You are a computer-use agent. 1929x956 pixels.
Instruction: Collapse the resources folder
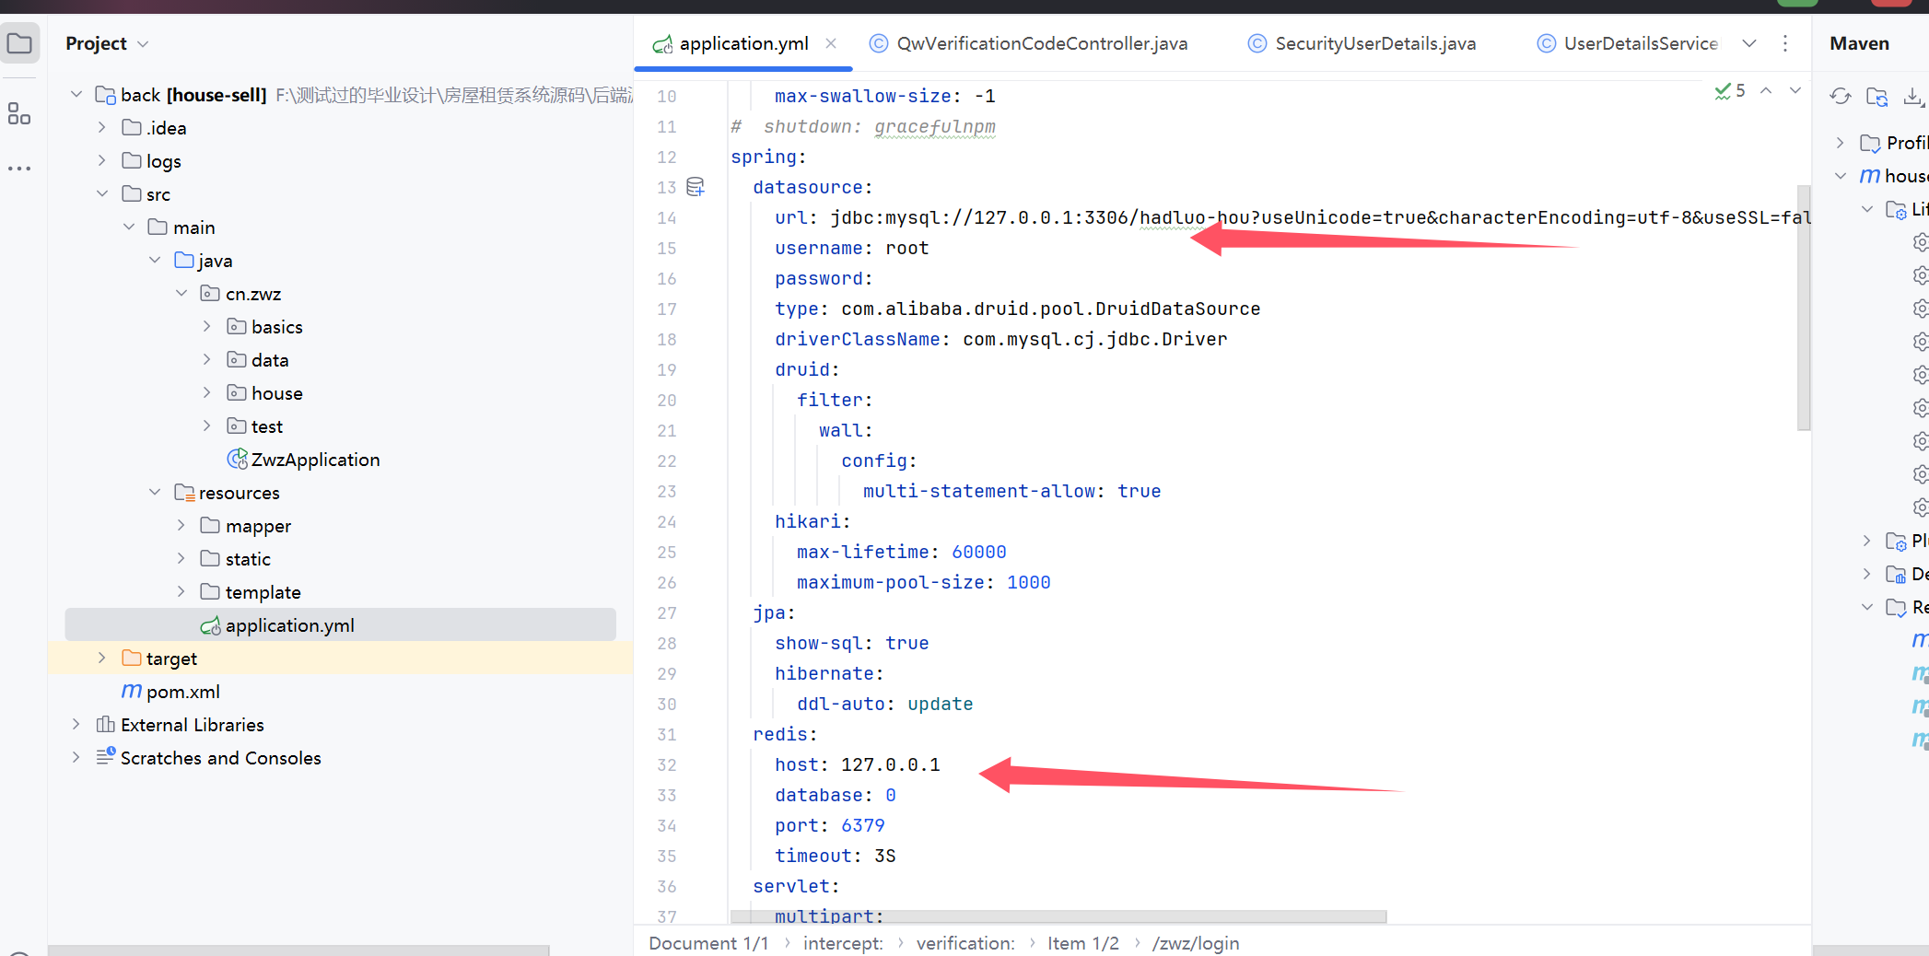[155, 492]
